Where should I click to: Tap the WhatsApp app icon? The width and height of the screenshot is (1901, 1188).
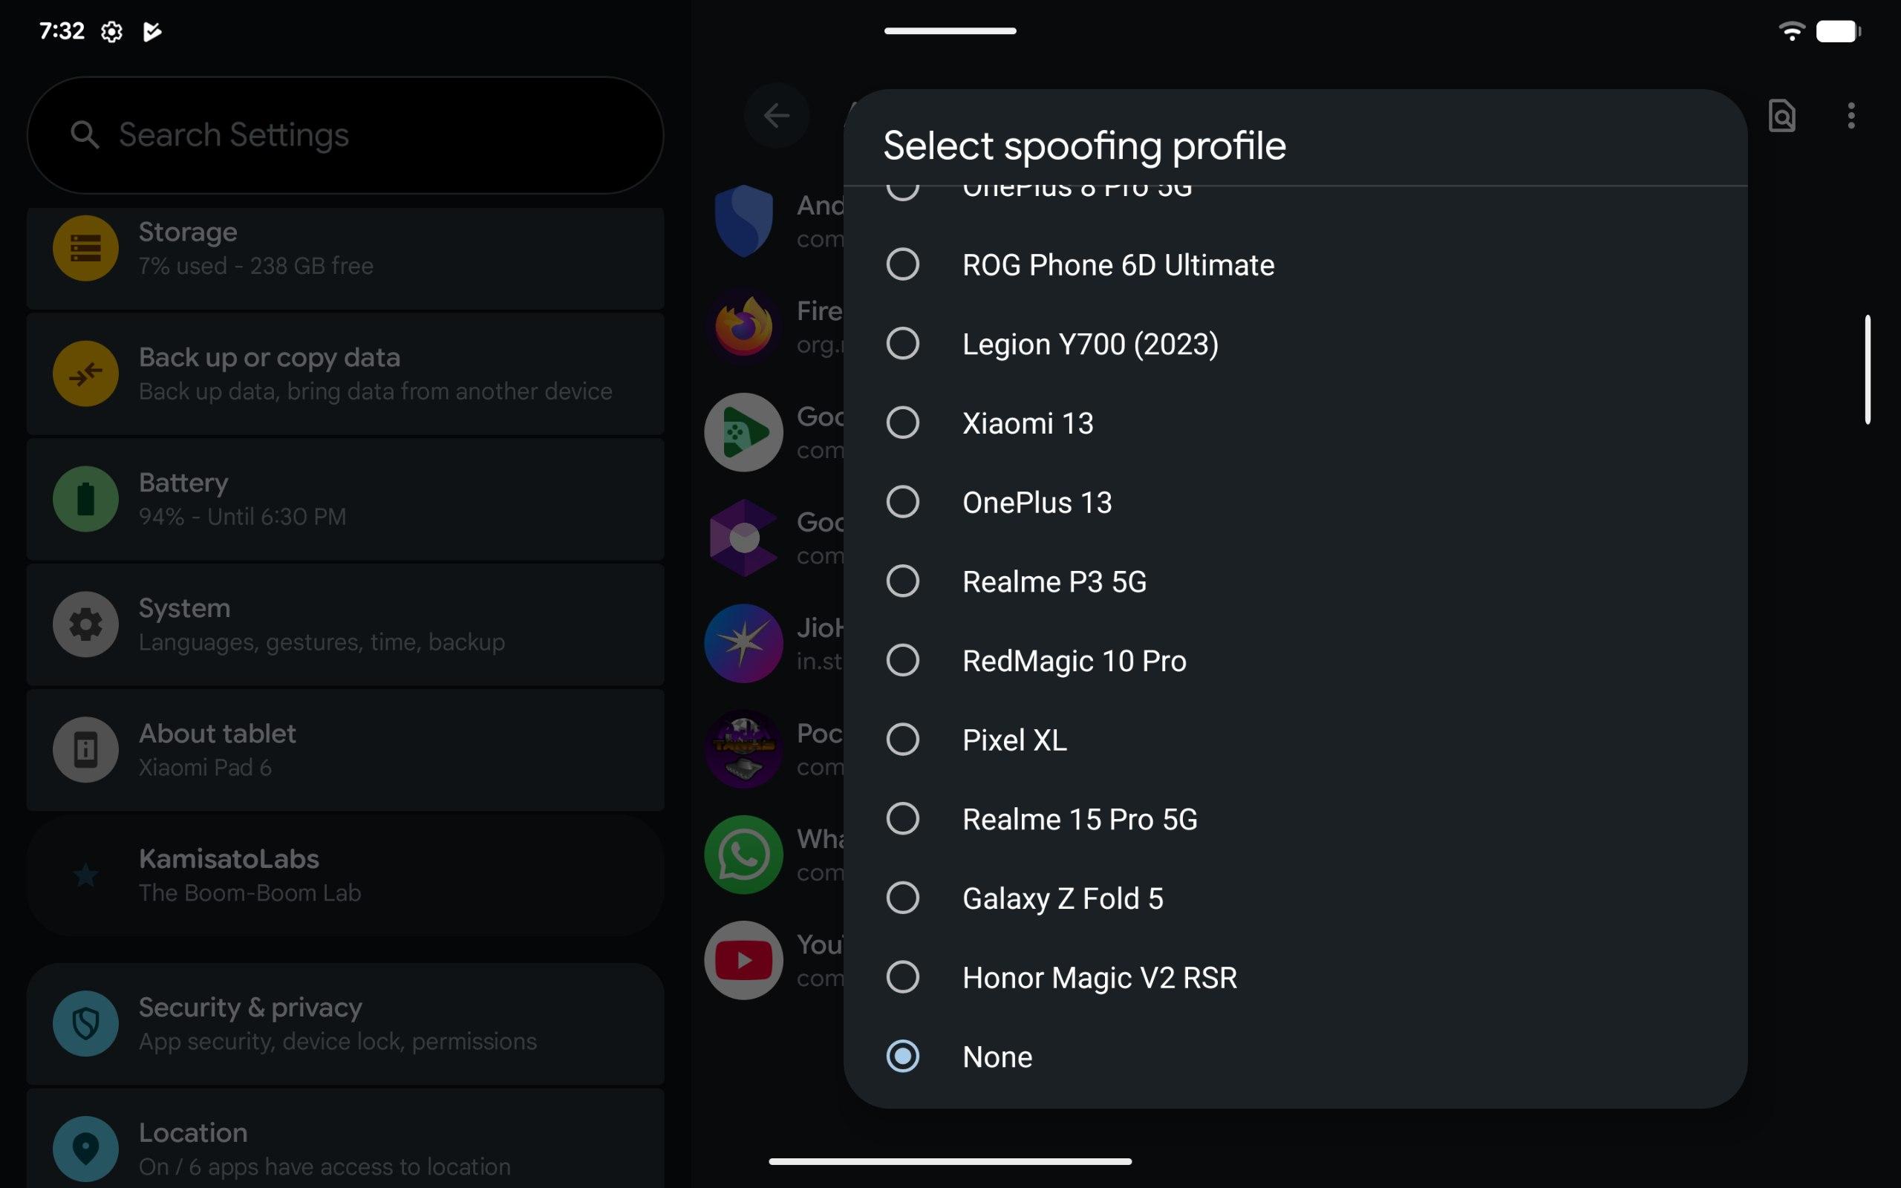[x=743, y=854]
